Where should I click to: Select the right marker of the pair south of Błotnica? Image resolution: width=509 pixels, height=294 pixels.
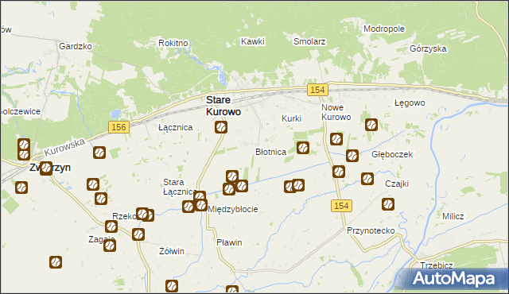tap(298, 185)
